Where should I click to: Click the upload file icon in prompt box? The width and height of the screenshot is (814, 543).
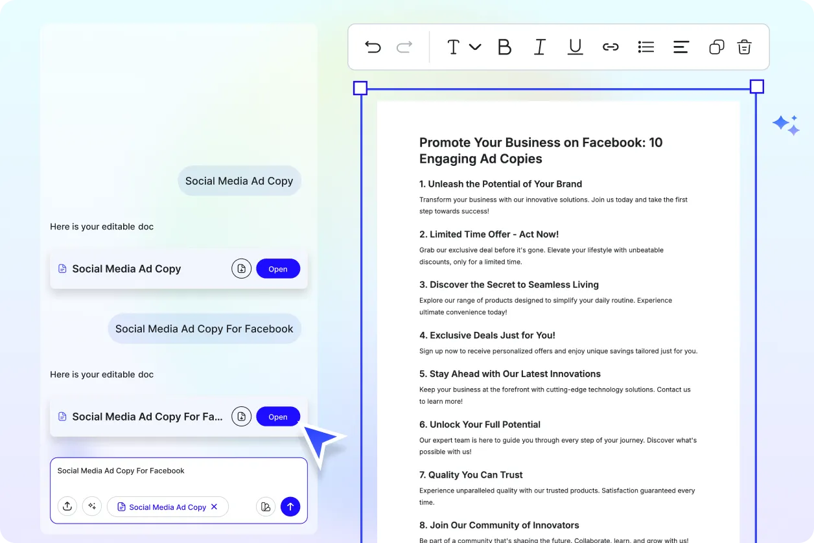(67, 507)
